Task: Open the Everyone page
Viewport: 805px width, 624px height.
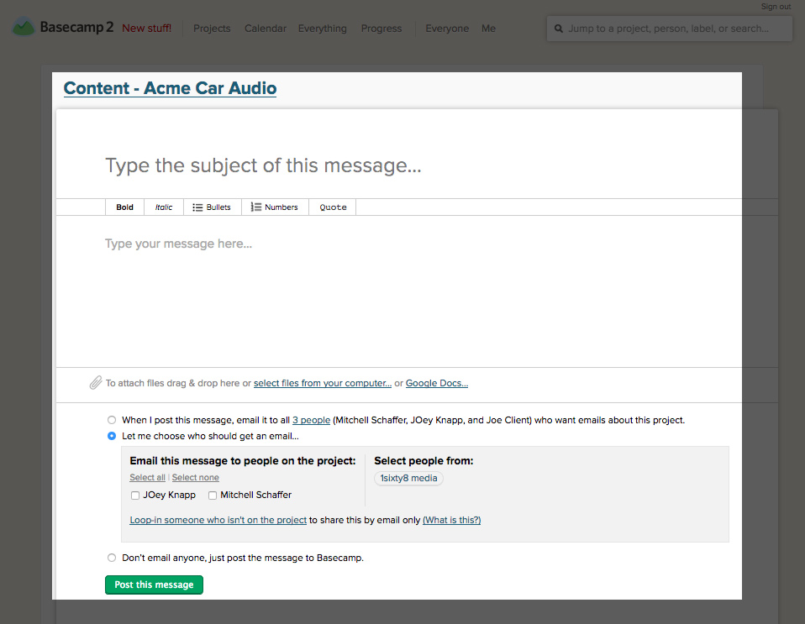Action: (x=447, y=29)
